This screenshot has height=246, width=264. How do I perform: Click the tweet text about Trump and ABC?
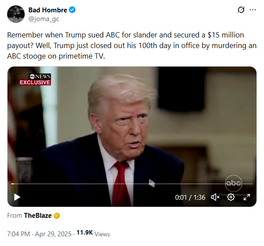point(132,45)
